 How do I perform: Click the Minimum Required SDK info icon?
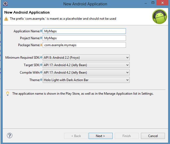pyautogui.click(x=41, y=58)
